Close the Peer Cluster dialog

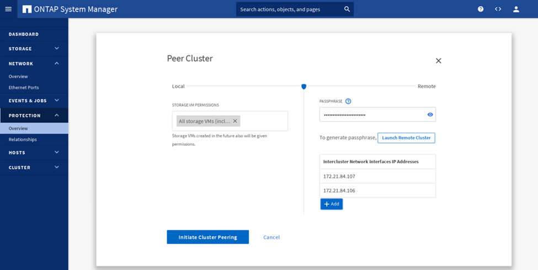point(438,61)
